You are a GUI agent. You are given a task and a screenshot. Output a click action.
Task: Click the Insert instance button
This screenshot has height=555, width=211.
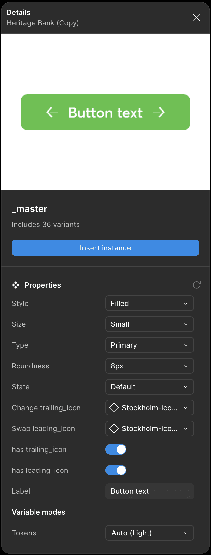click(105, 248)
